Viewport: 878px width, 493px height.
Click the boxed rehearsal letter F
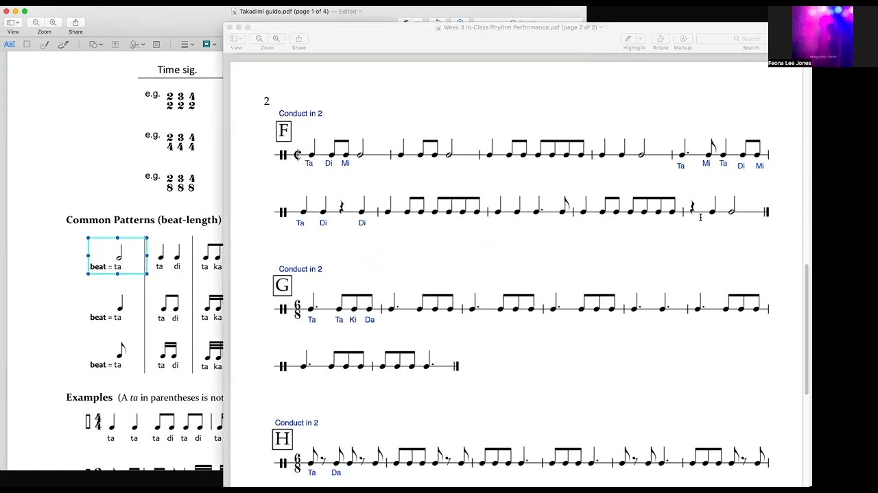click(x=283, y=131)
